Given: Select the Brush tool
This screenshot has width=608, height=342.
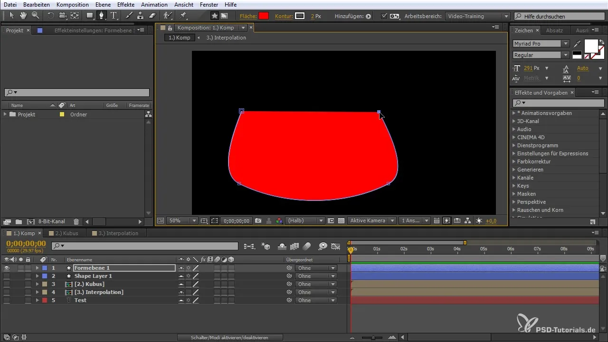Looking at the screenshot, I should coord(129,16).
